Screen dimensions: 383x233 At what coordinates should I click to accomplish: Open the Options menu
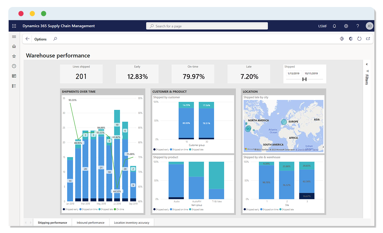point(41,39)
